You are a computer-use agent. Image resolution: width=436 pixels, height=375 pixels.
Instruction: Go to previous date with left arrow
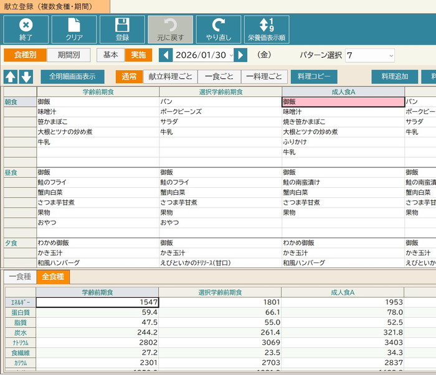[x=166, y=55]
